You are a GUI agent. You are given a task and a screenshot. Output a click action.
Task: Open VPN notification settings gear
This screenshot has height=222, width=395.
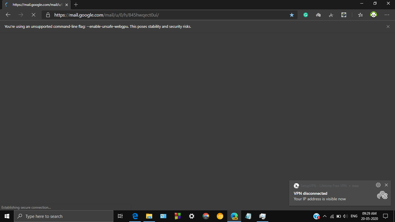click(378, 185)
